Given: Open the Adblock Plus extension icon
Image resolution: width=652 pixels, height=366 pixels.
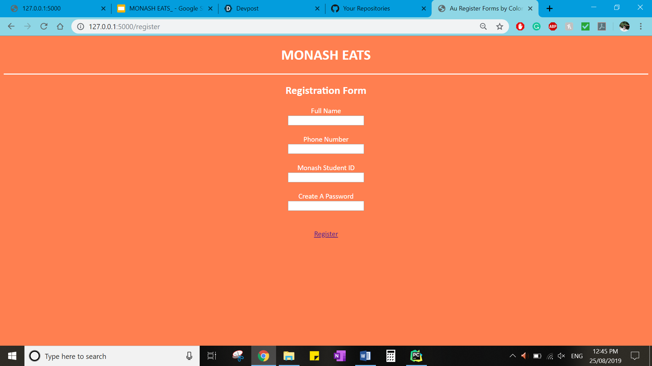Looking at the screenshot, I should [553, 26].
